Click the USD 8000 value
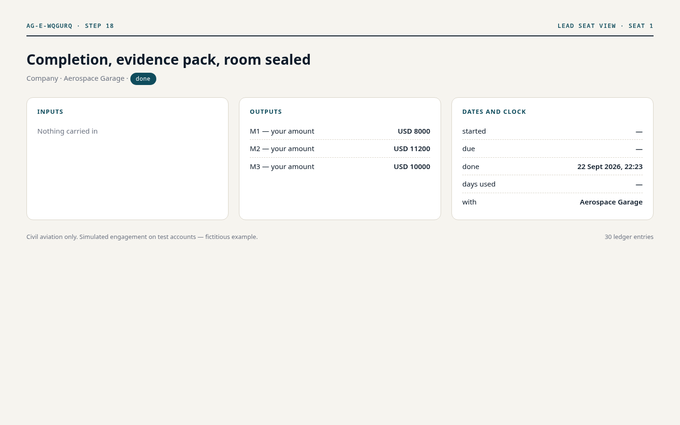 click(414, 131)
